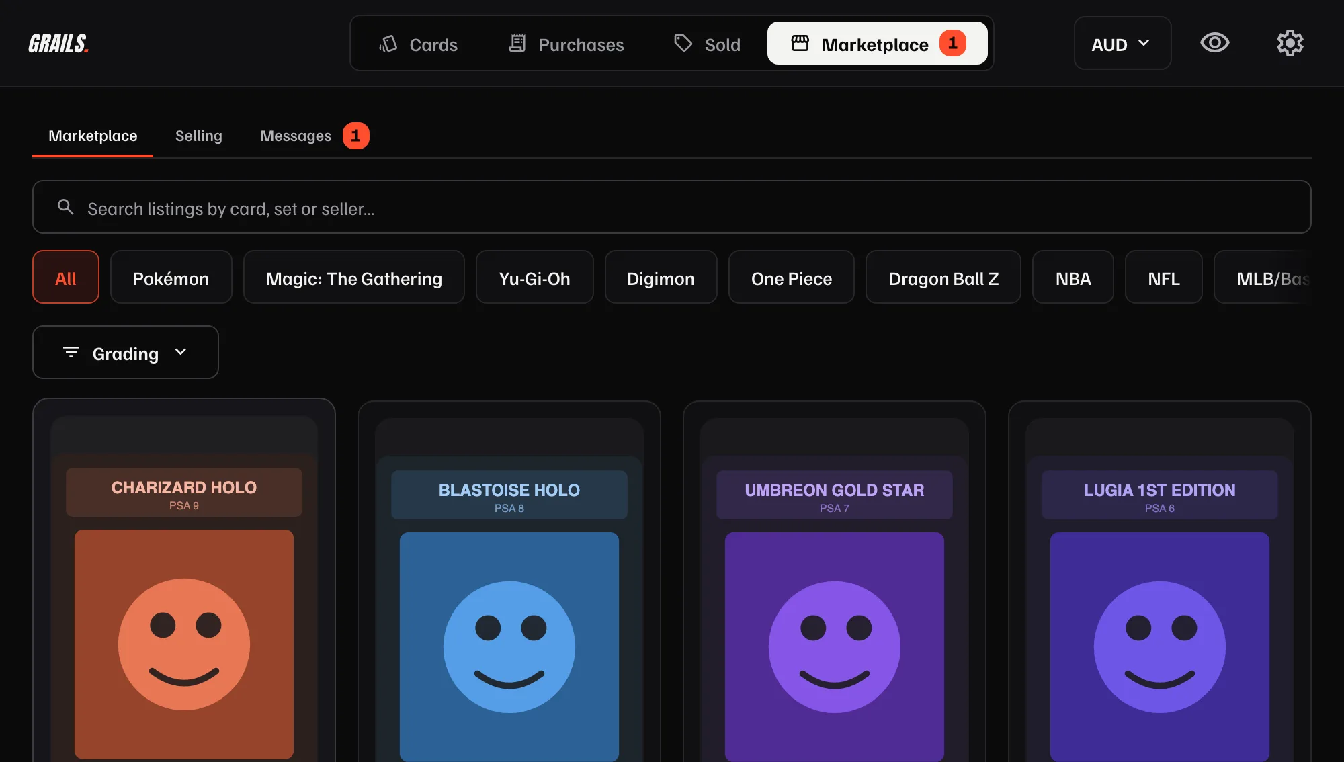Filter listings by Dragon Ball Z

[x=943, y=277]
